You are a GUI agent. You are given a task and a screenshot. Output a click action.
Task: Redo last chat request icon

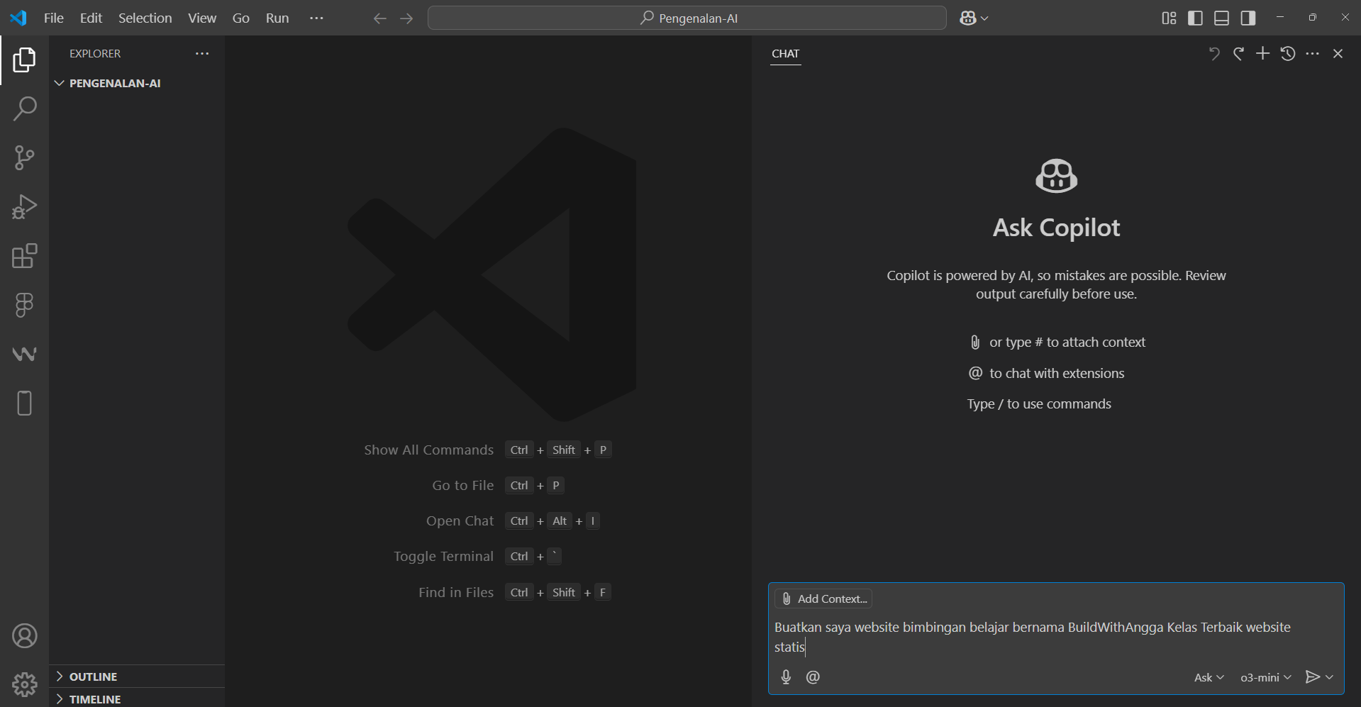(x=1238, y=54)
